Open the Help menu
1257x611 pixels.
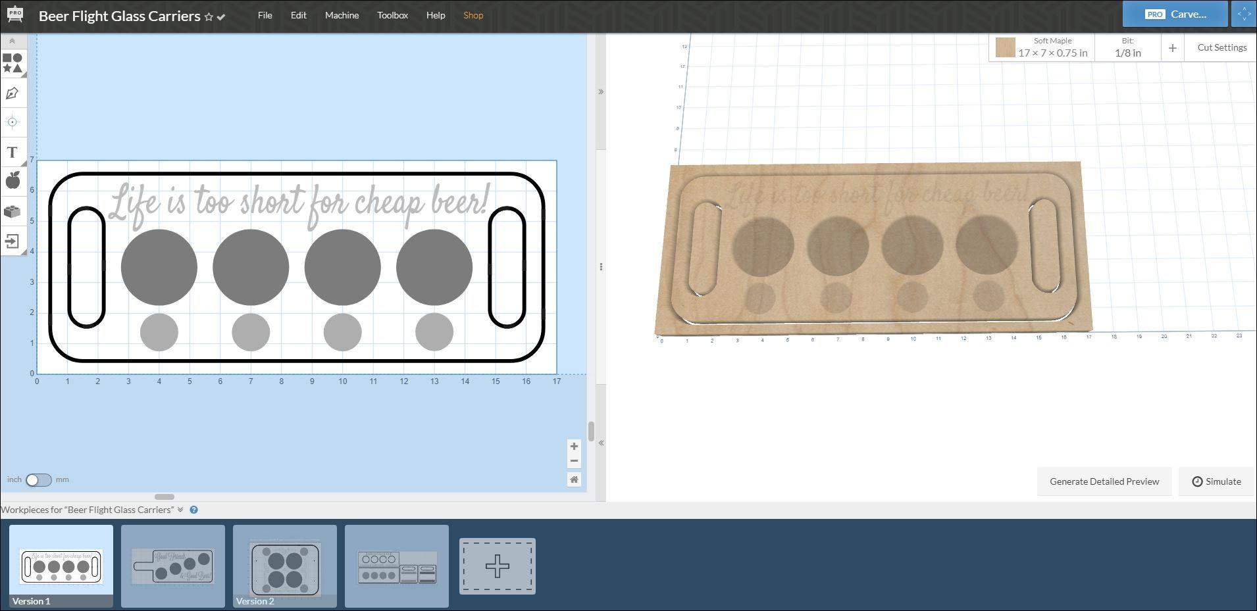436,15
